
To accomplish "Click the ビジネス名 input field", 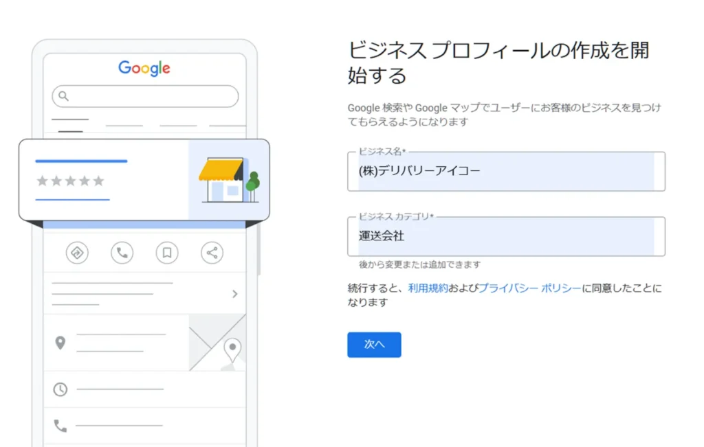I will (x=506, y=172).
